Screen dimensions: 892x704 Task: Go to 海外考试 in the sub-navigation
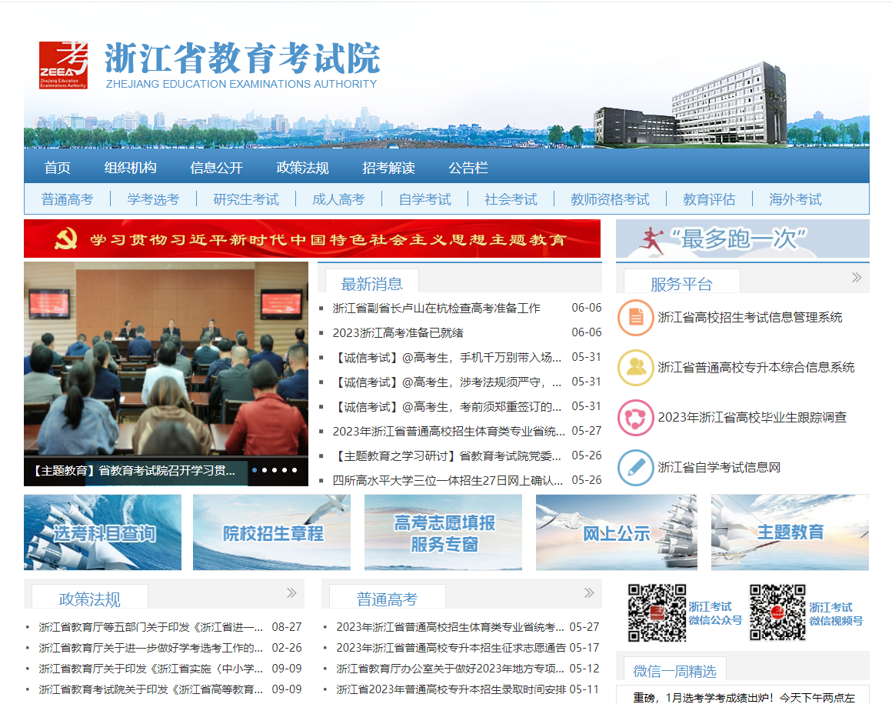(x=795, y=199)
